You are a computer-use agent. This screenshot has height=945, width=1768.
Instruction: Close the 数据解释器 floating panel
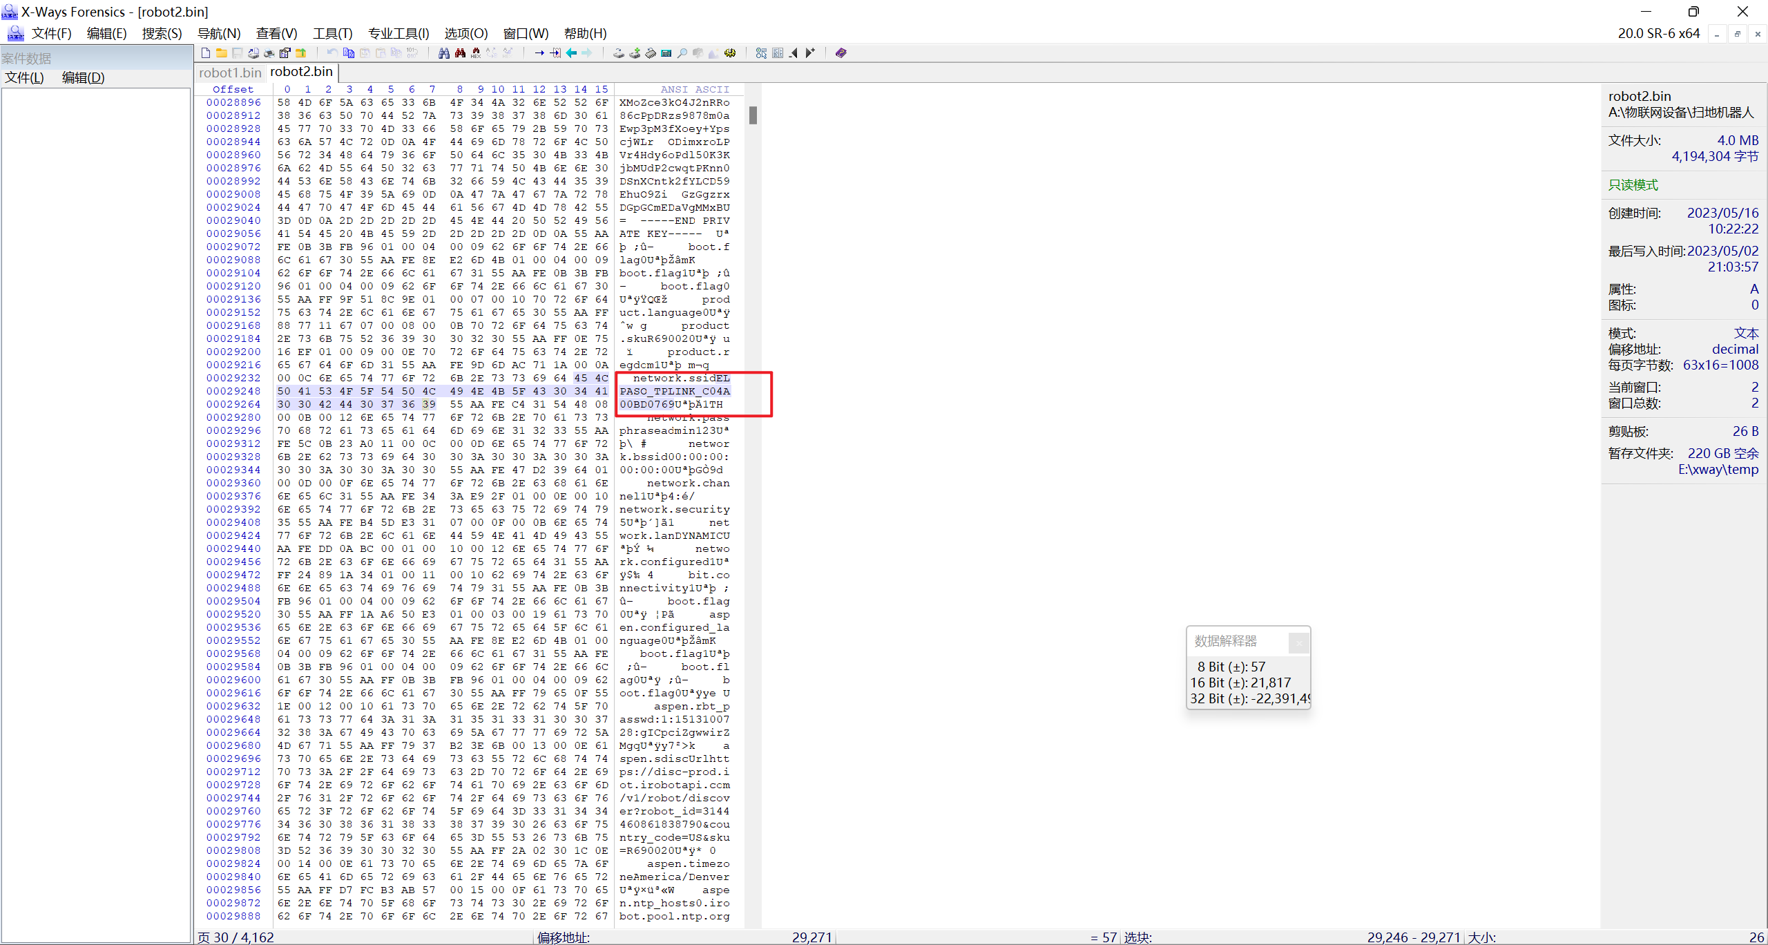[1298, 642]
